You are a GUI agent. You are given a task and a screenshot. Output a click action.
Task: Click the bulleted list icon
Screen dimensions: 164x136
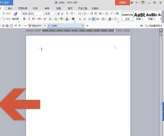pos(79,14)
